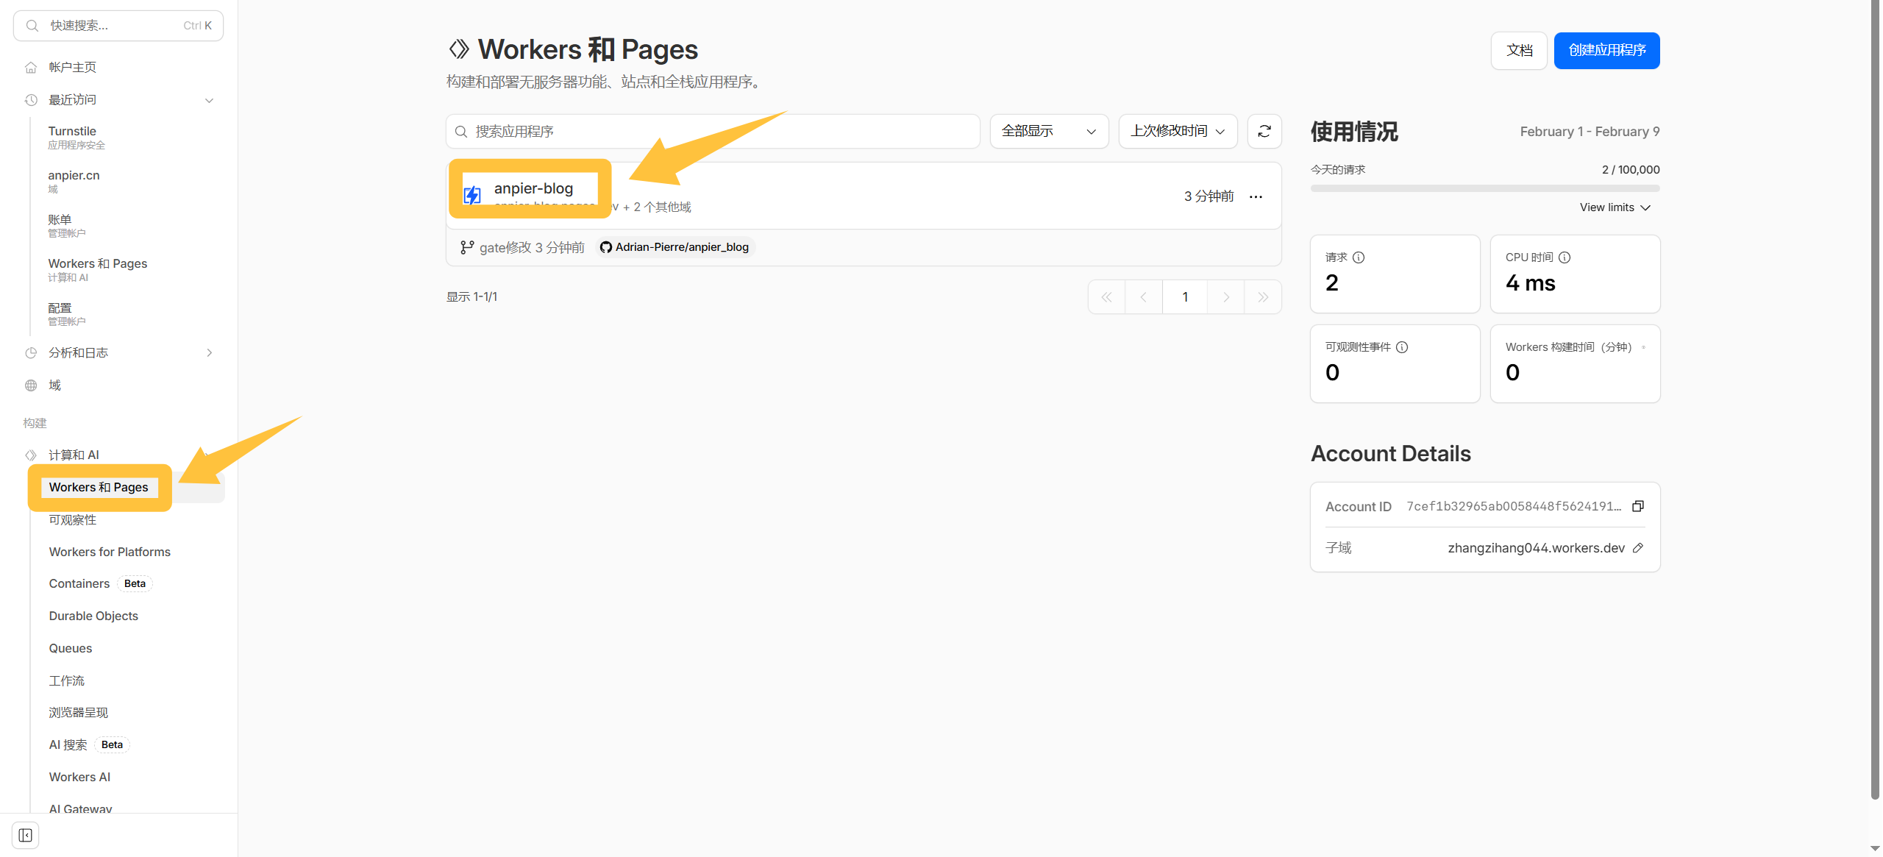
Task: Copy the Account ID with the copy icon
Action: point(1638,506)
